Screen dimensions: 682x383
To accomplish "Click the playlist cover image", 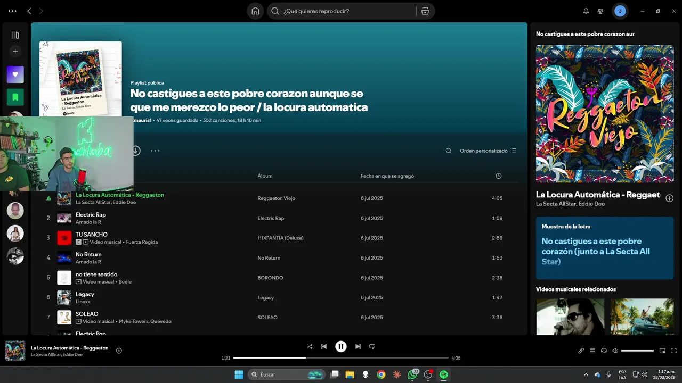I will (80, 80).
